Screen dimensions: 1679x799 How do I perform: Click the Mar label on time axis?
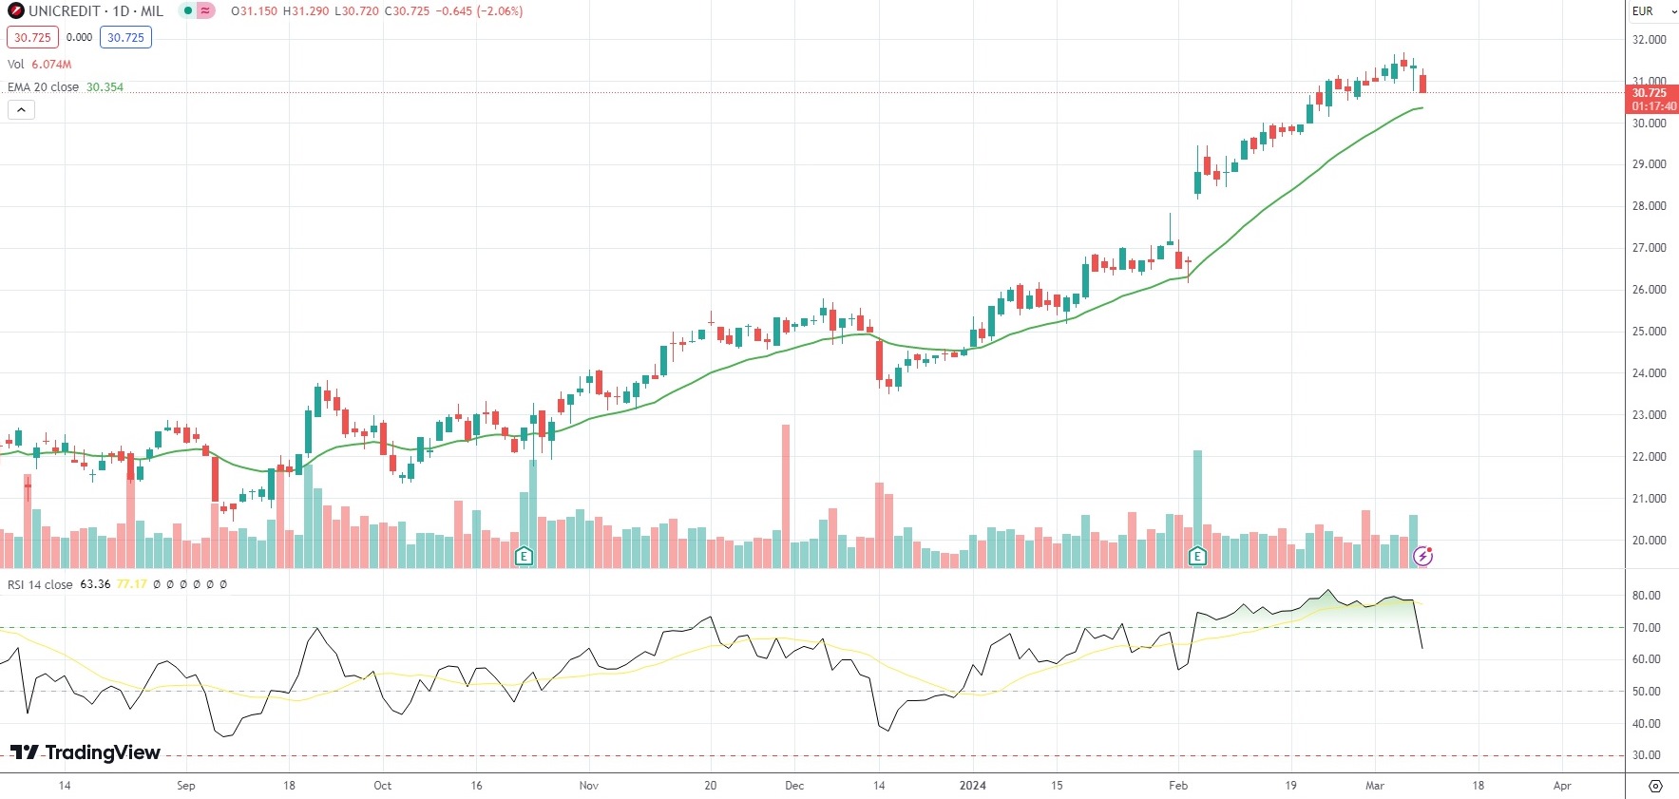1374,786
